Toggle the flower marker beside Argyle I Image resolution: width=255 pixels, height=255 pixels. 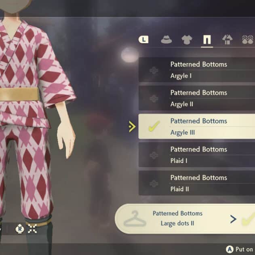[x=154, y=70]
